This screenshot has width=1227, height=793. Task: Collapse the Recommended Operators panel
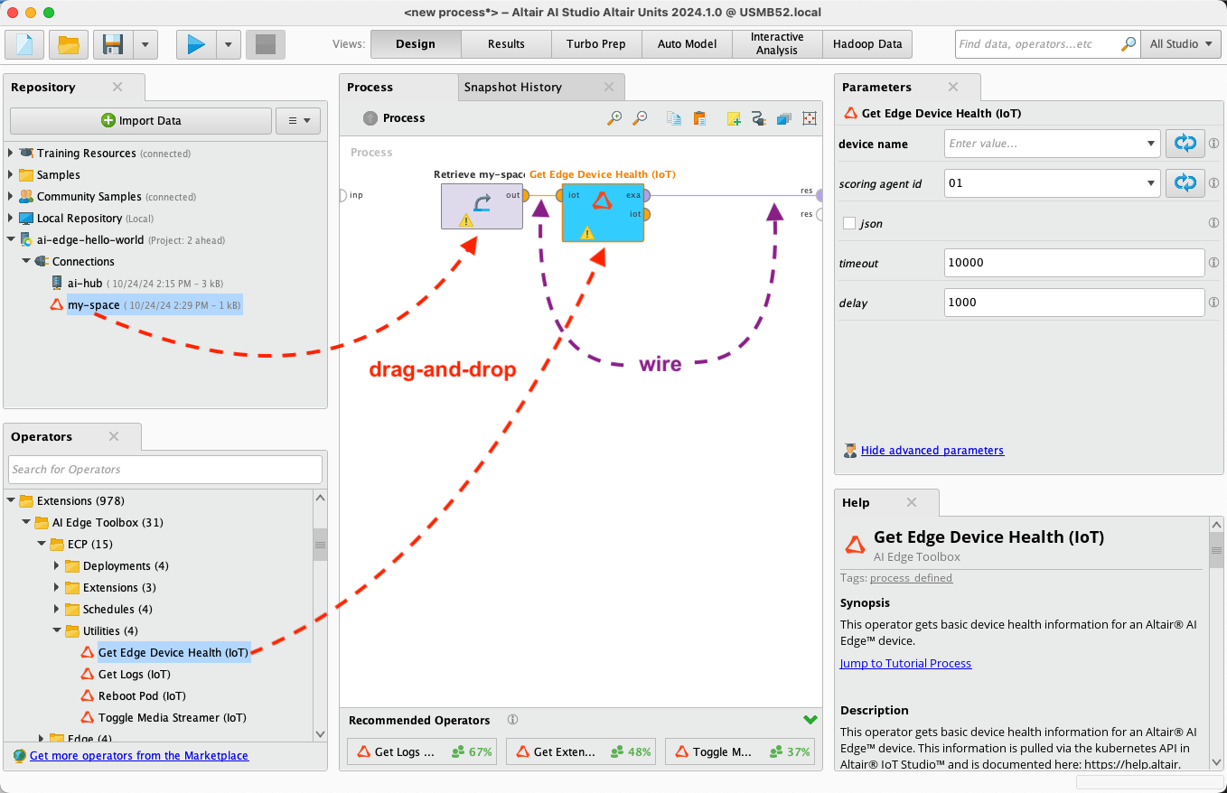point(810,720)
